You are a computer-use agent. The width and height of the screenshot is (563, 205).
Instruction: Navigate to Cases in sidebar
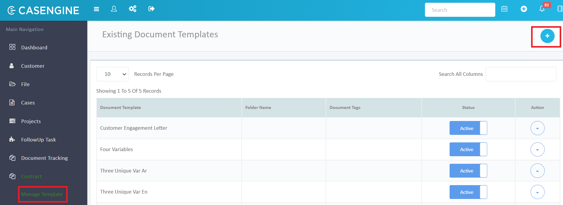(28, 103)
